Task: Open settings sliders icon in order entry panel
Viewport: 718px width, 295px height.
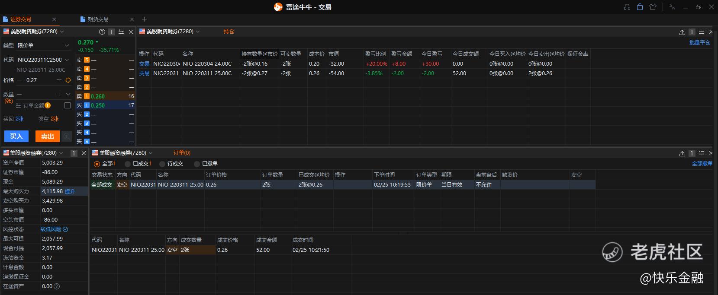Action: pos(121,32)
